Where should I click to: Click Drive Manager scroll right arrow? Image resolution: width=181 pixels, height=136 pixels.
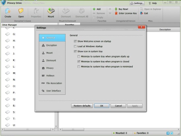coord(53,129)
